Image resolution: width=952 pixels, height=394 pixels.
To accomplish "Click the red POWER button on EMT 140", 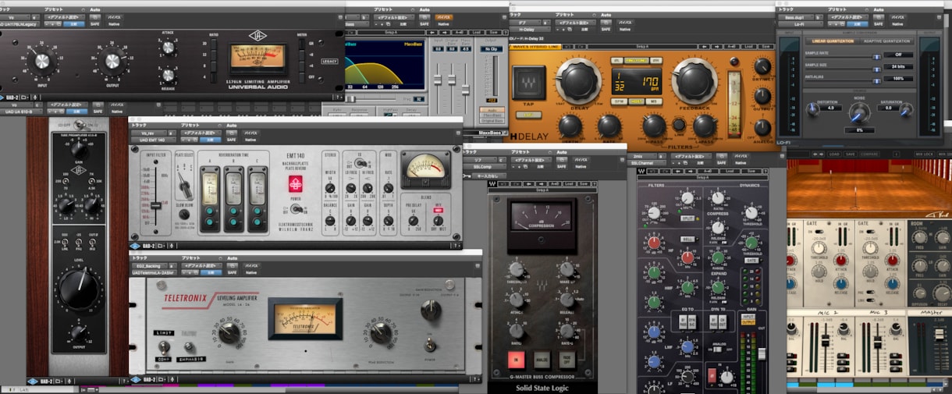I will pos(295,183).
